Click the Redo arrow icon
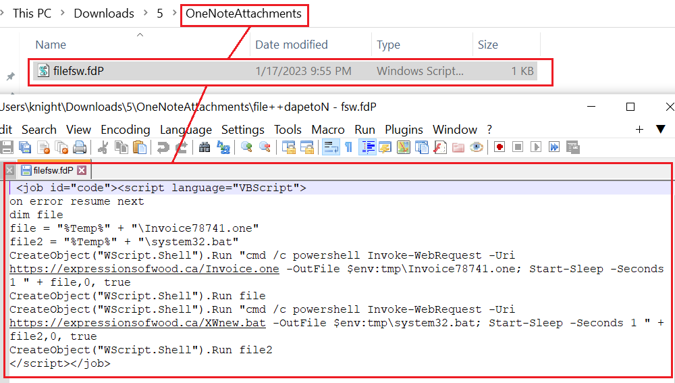This screenshot has width=675, height=383. tap(181, 147)
